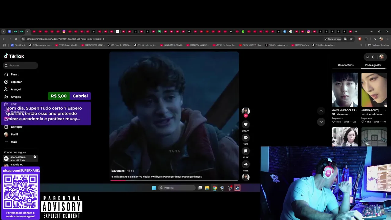The image size is (391, 220).
Task: Click the #byler hashtag in the caption
Action: (x=146, y=177)
